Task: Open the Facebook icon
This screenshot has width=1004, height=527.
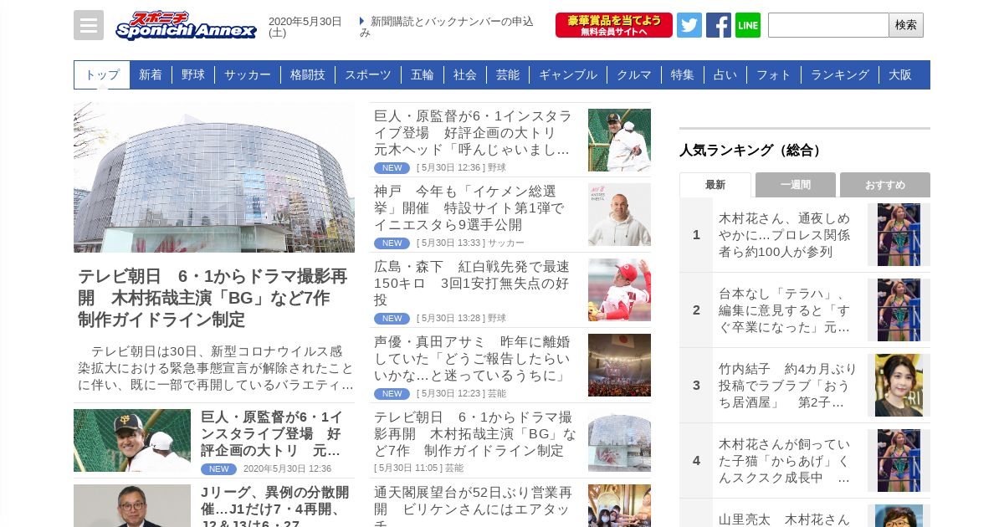Action: [719, 25]
